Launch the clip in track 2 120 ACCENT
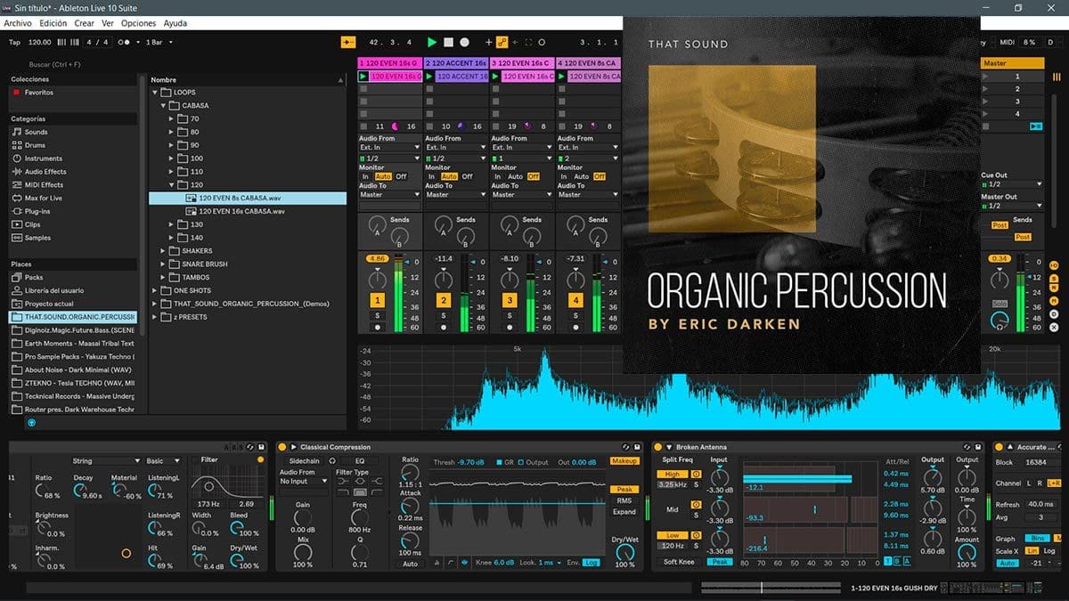The height and width of the screenshot is (601, 1069). [x=428, y=77]
